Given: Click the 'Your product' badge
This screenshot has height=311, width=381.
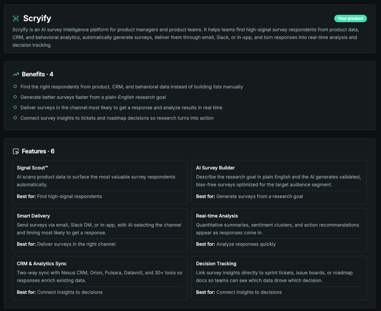Looking at the screenshot, I should (350, 18).
